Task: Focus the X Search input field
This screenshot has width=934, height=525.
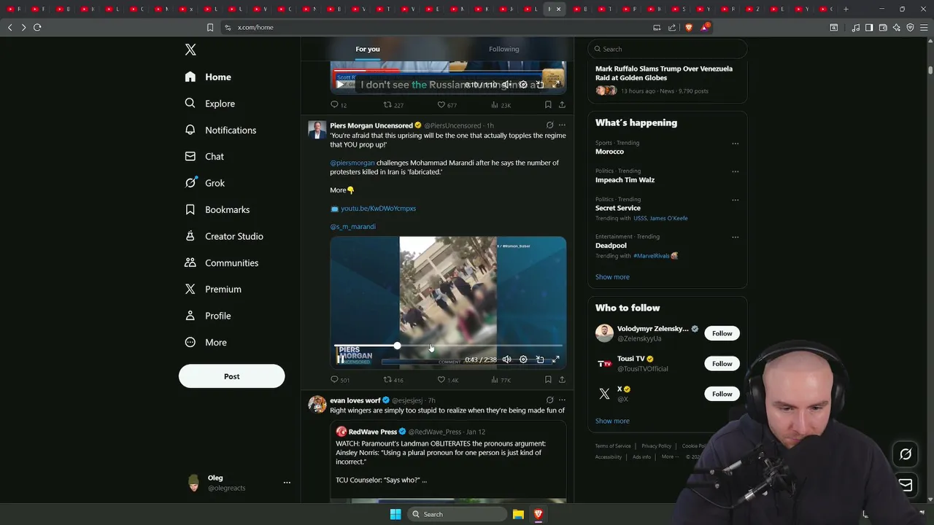Action: coord(668,49)
